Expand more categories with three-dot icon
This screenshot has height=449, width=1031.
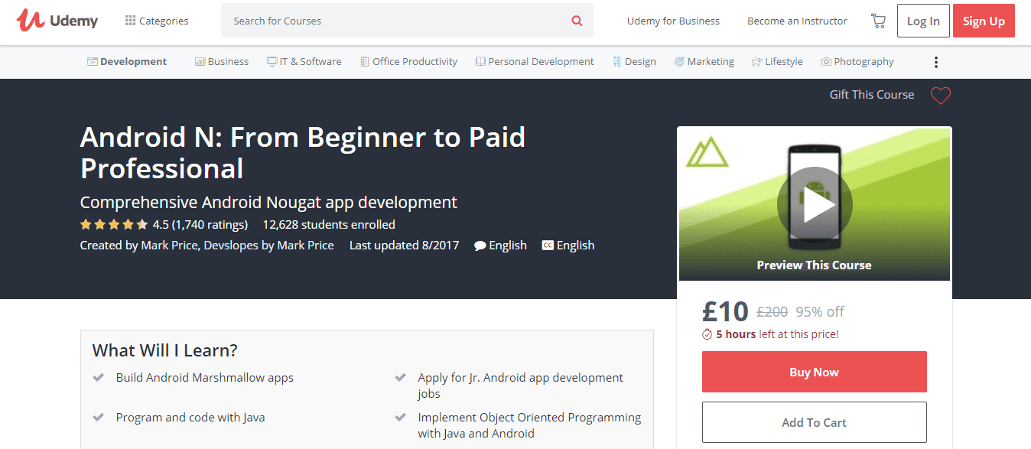coord(935,62)
